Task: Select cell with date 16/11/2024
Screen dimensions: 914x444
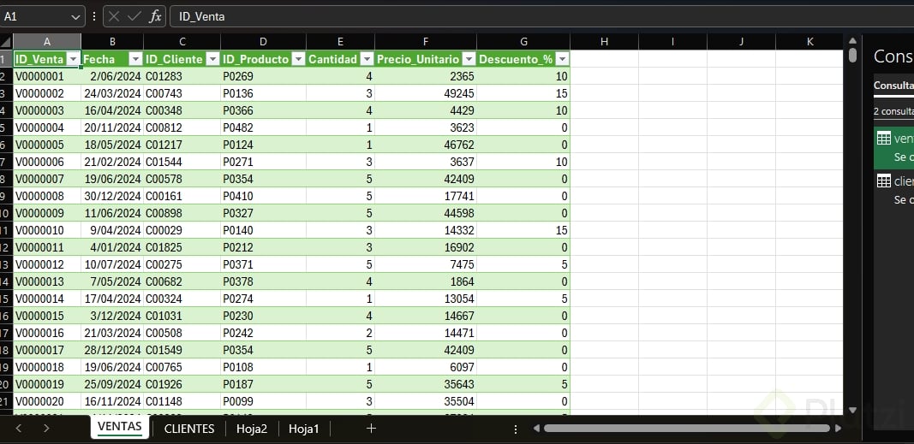Action: coord(112,401)
